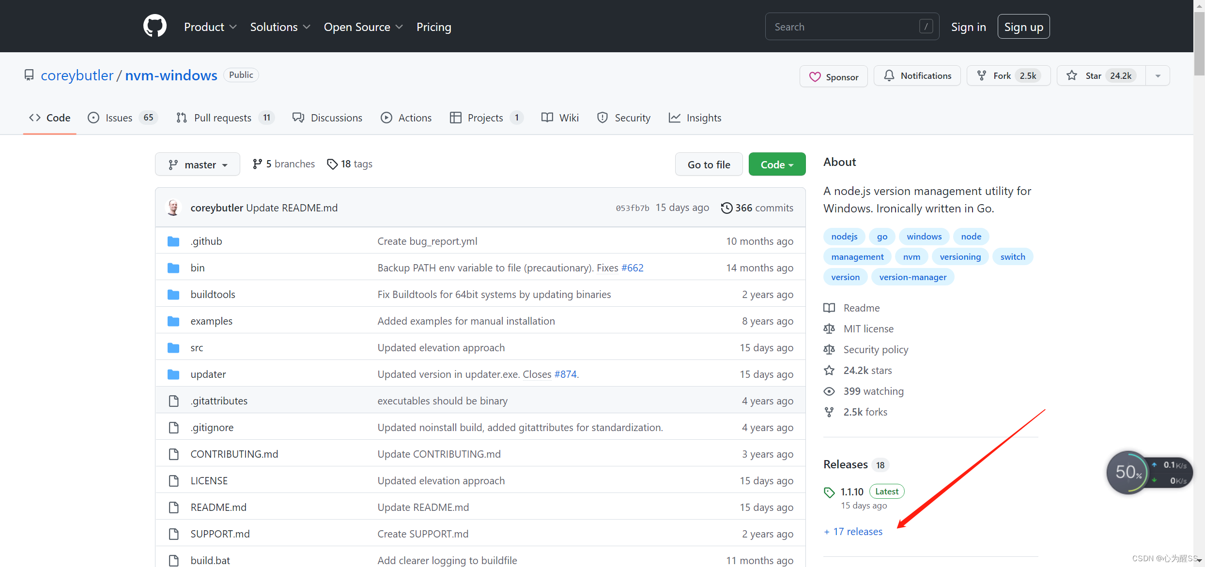This screenshot has width=1205, height=567.
Task: Open the README.md file
Action: (218, 507)
